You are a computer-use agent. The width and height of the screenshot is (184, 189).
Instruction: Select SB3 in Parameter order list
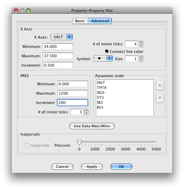click(x=125, y=102)
